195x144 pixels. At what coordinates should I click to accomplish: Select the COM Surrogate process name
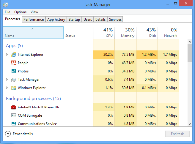pyautogui.click(x=30, y=116)
